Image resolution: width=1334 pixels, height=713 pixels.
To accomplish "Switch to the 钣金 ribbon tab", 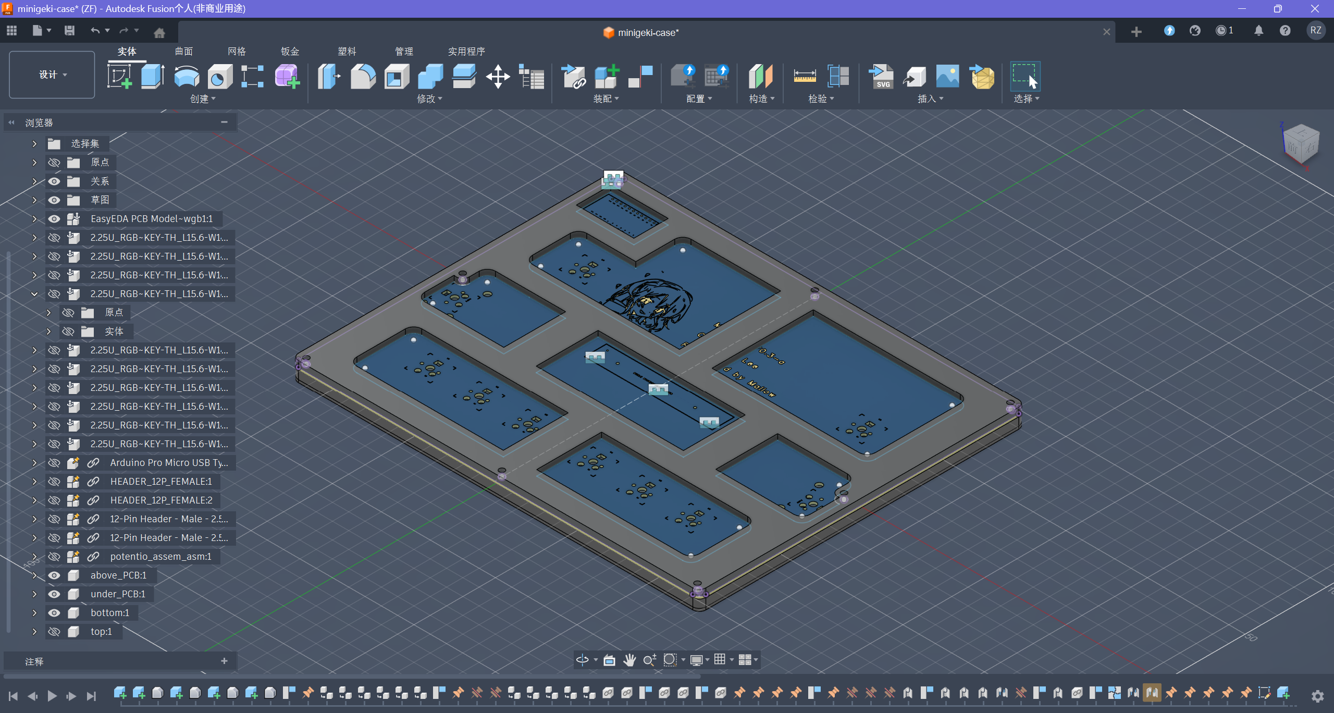I will [x=290, y=51].
